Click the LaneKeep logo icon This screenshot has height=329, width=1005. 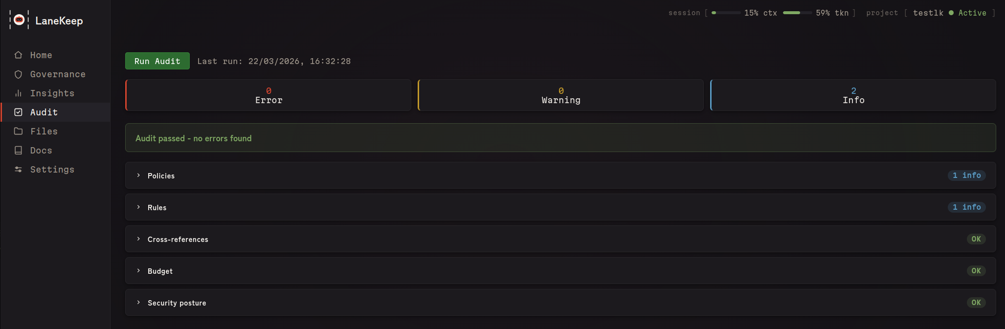(19, 21)
